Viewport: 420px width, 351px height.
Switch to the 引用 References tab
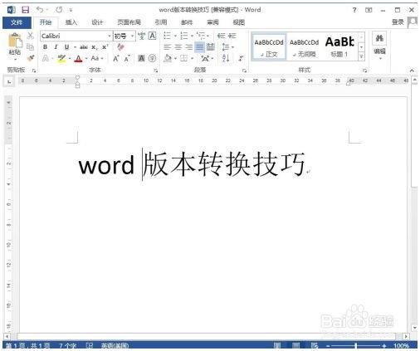tap(161, 22)
